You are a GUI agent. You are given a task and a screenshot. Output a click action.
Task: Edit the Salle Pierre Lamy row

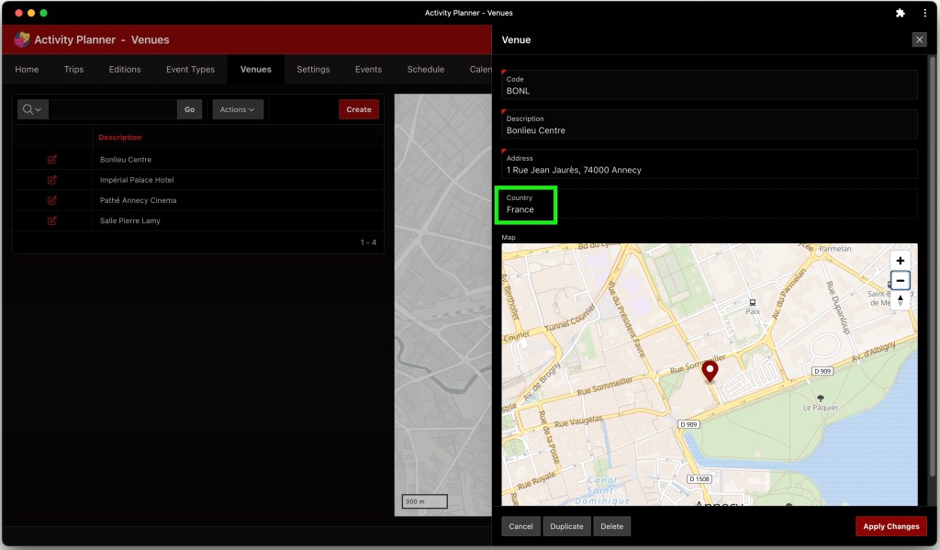(52, 220)
